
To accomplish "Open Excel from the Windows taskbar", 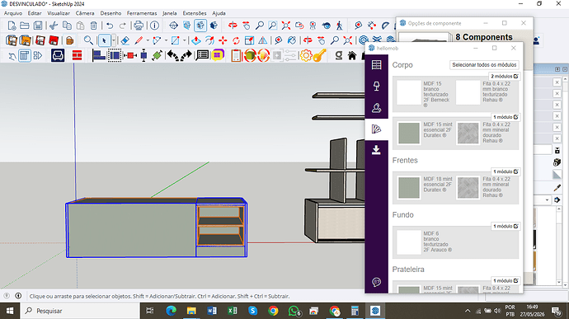I will (x=233, y=311).
